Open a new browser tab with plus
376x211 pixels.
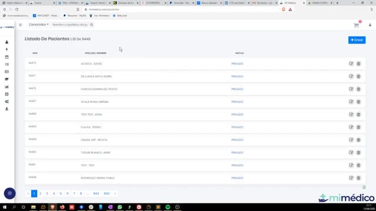pyautogui.click(x=337, y=3)
